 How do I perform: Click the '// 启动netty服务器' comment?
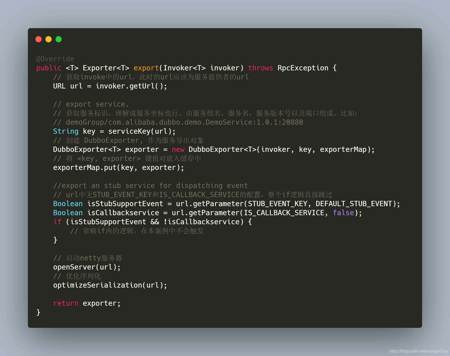tap(88, 258)
